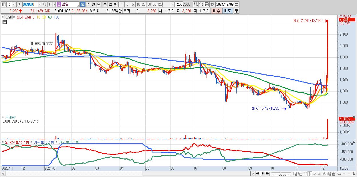Click the 호가 quote label
Image resolution: width=357 pixels, height=177 pixels.
(126, 11)
